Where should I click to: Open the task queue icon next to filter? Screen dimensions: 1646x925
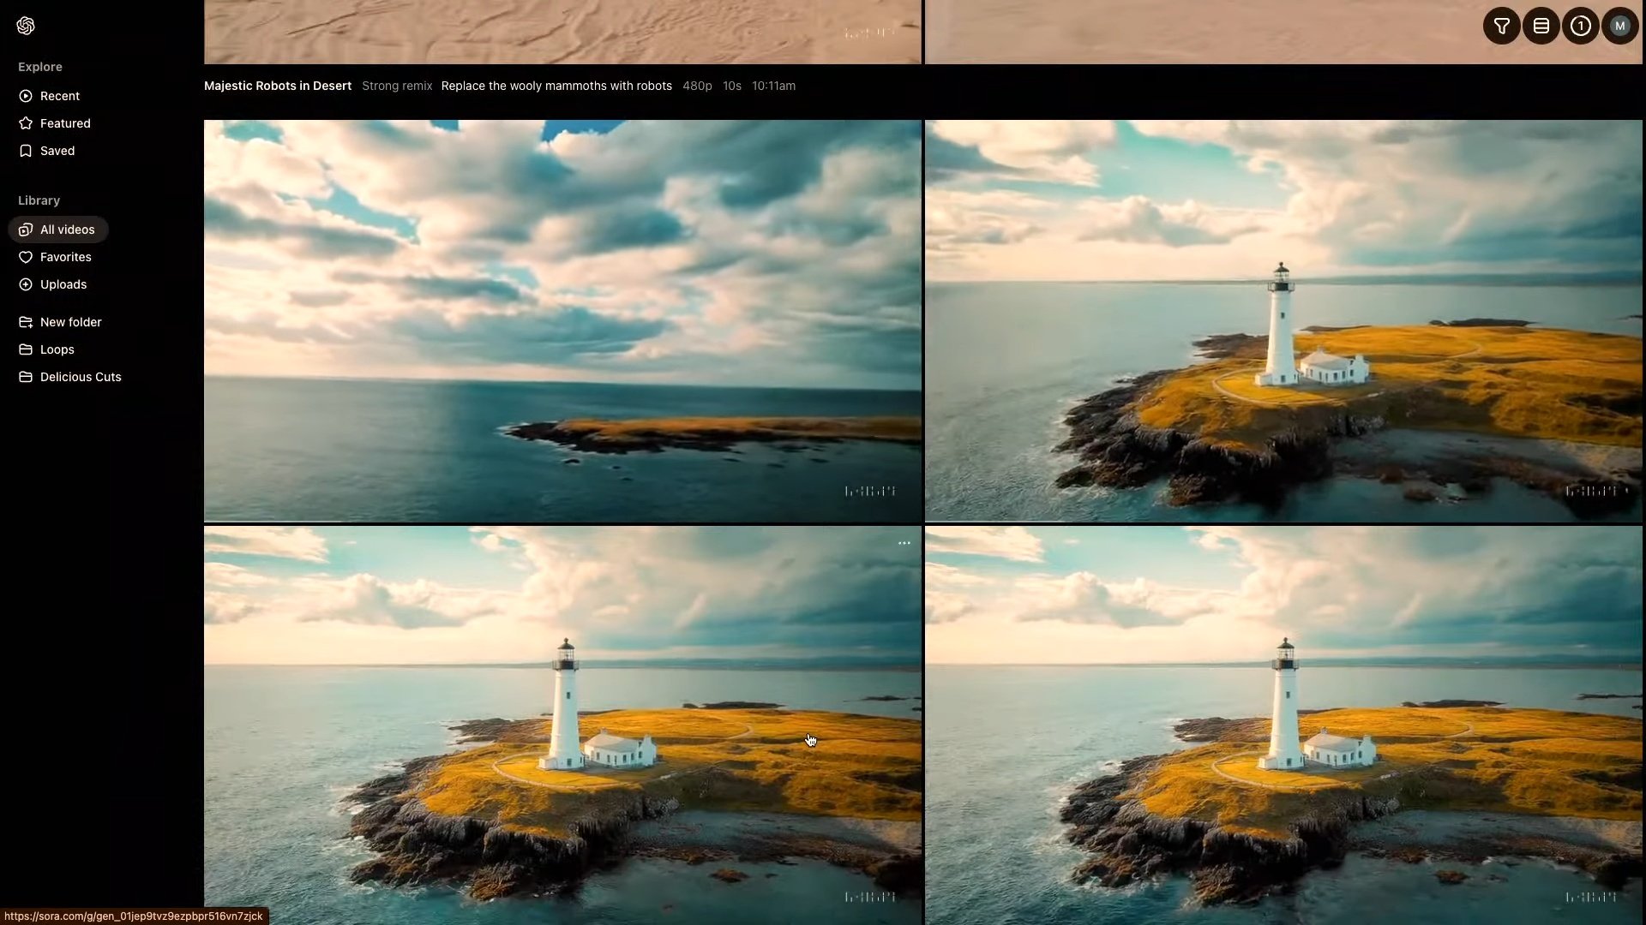[x=1541, y=25]
